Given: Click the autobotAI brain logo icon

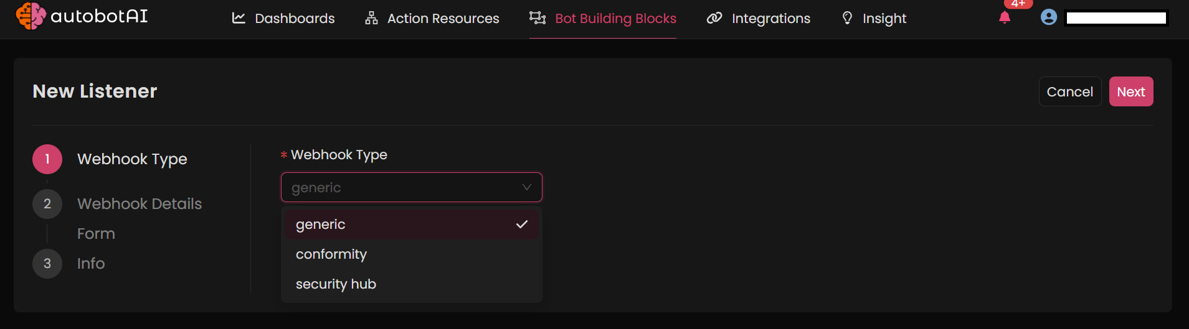Looking at the screenshot, I should pos(31,16).
